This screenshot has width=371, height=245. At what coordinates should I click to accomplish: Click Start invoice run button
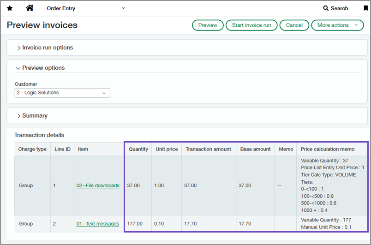click(251, 25)
